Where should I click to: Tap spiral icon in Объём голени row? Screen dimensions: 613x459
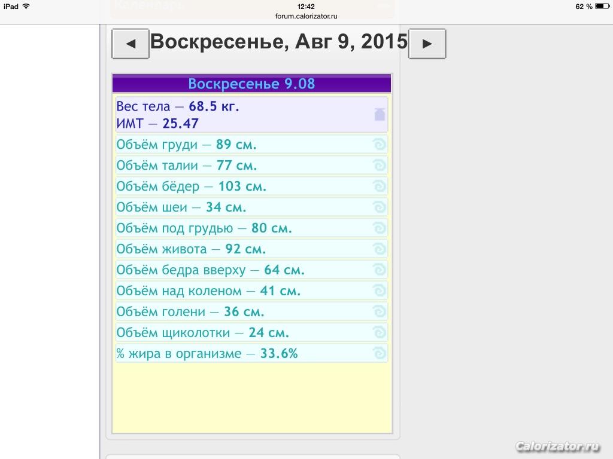point(379,311)
